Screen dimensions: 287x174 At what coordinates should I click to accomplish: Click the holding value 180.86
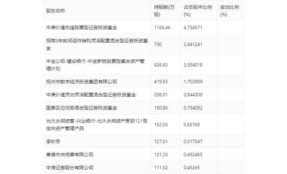(x=161, y=108)
